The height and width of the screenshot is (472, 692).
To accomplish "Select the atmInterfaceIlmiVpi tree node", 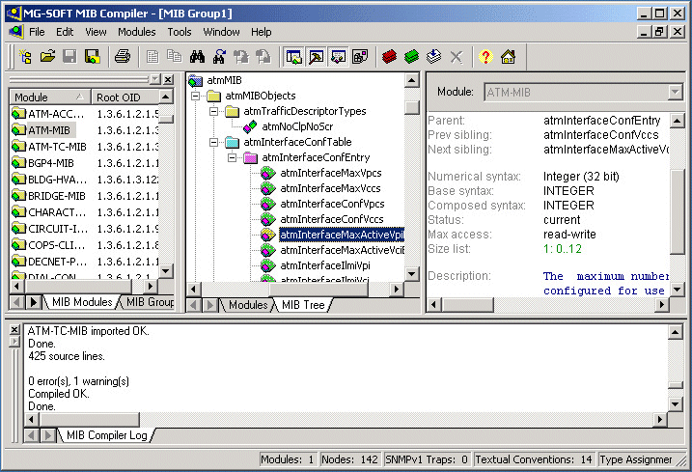I will click(x=325, y=265).
